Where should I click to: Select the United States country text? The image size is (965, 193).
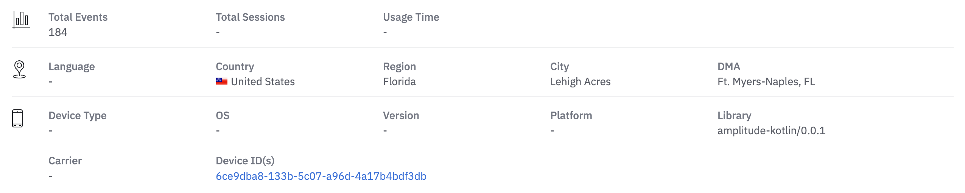pos(263,82)
